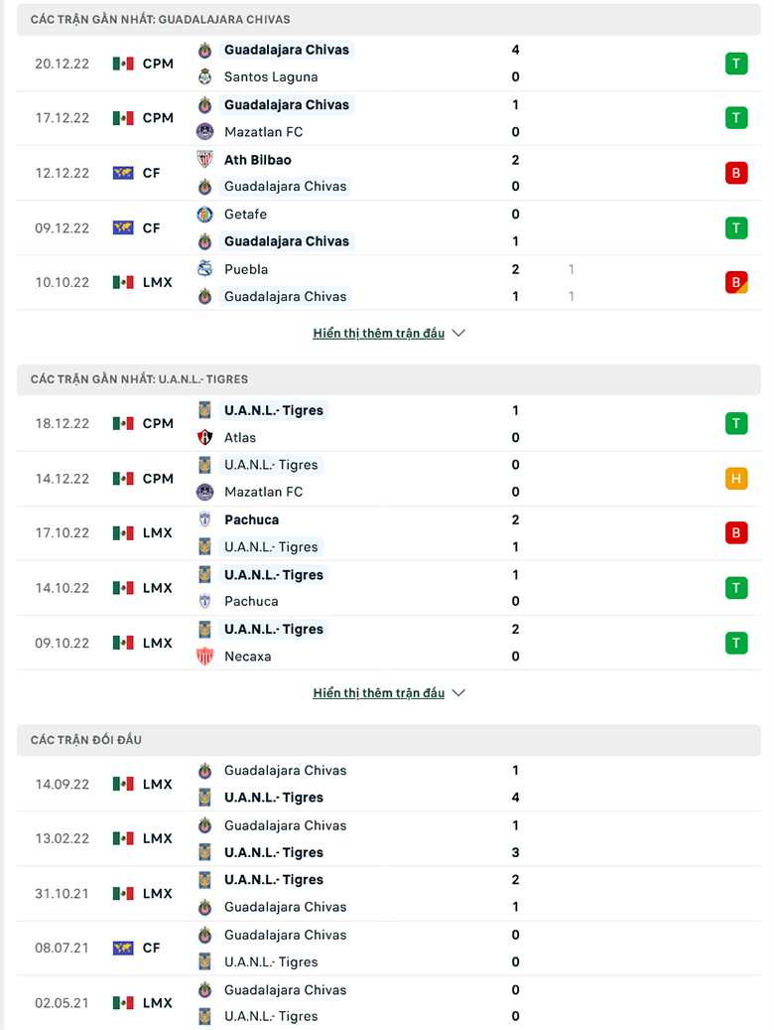Click the green T badge for 20.12.22 match
Screen dimensions: 774x1030
point(736,64)
